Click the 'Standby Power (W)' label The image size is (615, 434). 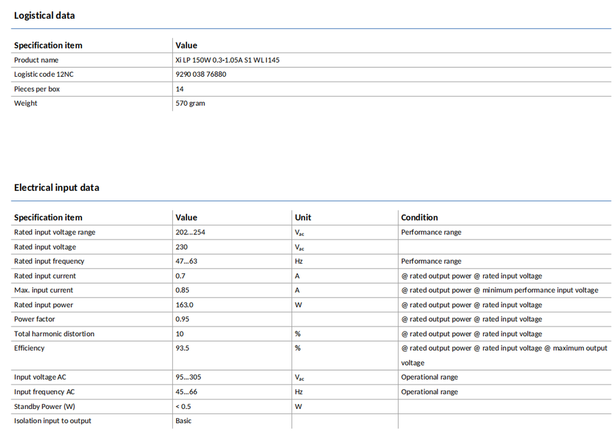click(44, 406)
